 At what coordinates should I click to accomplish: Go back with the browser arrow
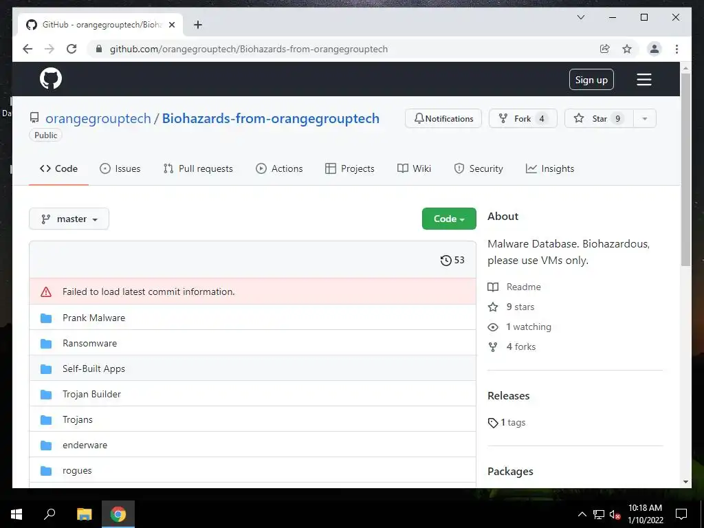(27, 49)
